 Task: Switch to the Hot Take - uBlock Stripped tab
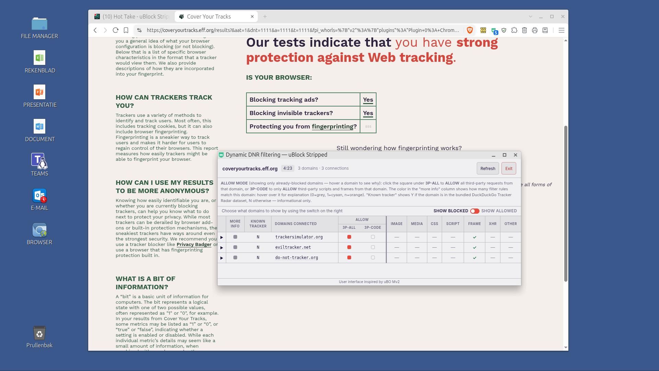click(x=132, y=16)
